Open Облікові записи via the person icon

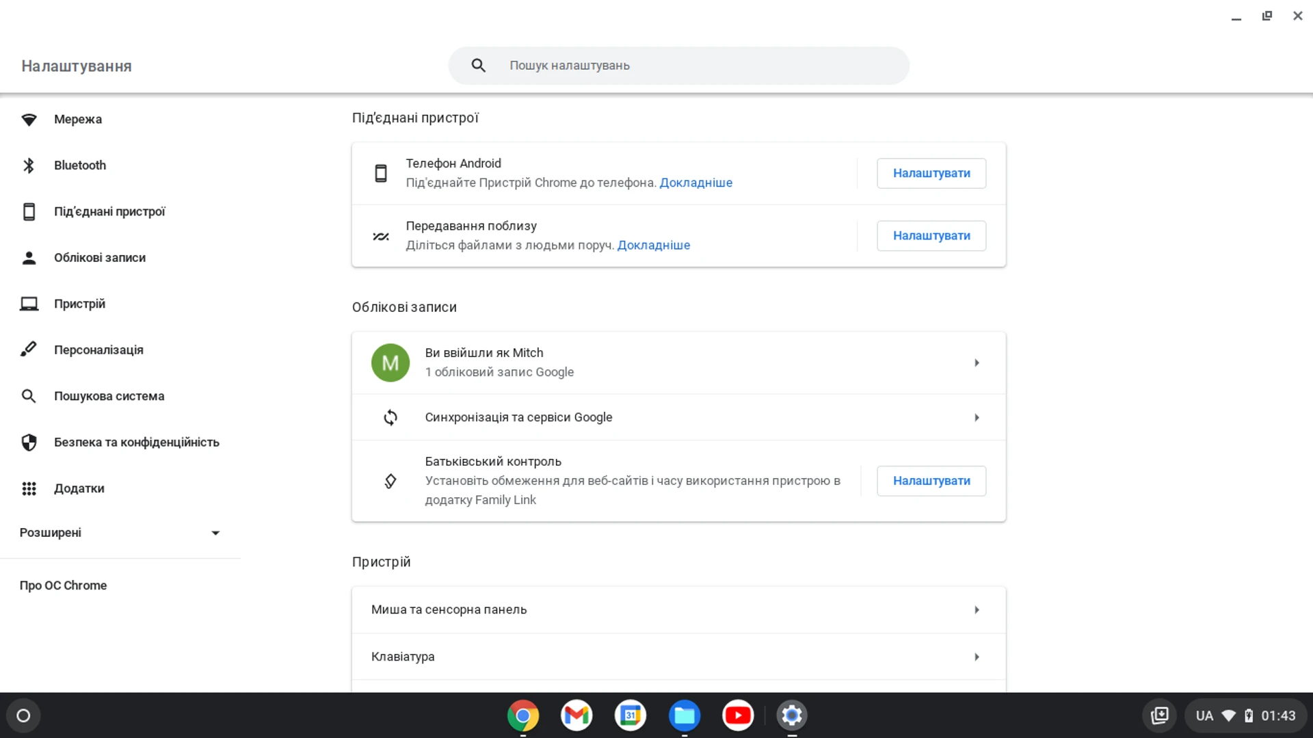tap(29, 258)
